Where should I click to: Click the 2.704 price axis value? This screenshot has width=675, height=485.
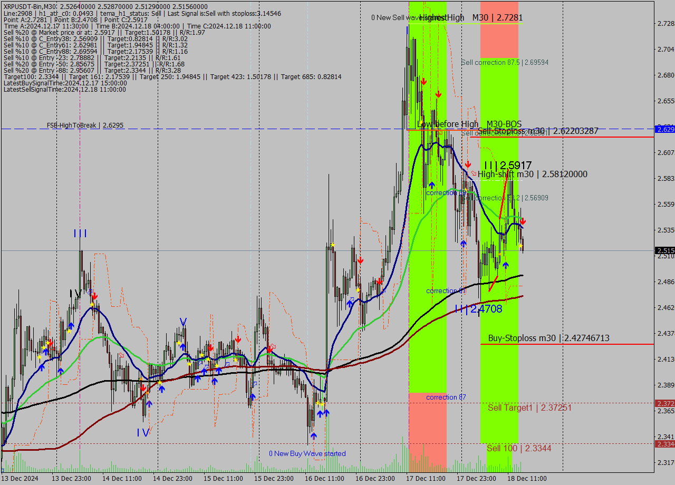click(x=666, y=50)
